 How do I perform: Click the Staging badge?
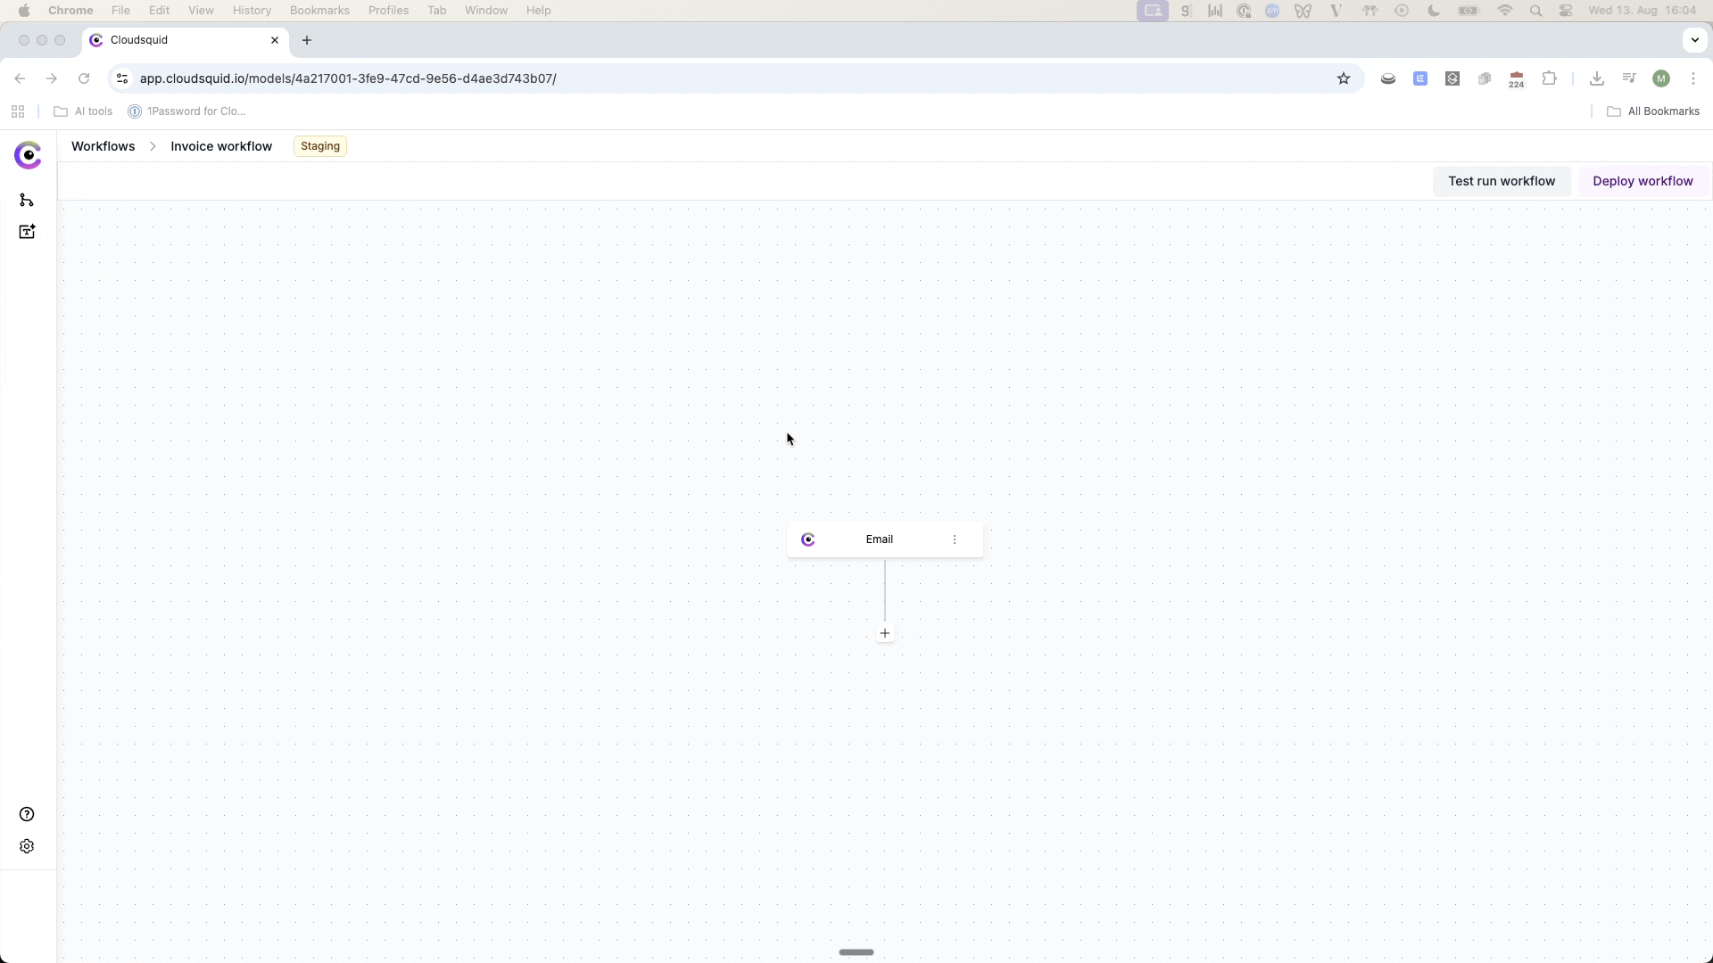[x=319, y=146]
